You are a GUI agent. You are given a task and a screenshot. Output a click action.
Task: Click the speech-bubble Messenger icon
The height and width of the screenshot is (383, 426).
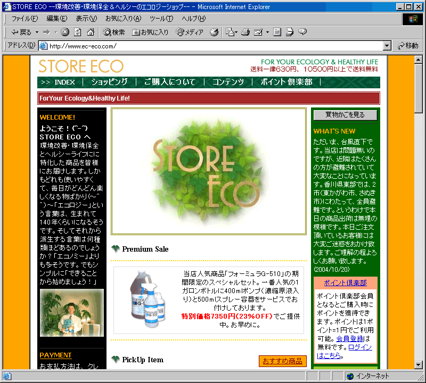point(302,32)
